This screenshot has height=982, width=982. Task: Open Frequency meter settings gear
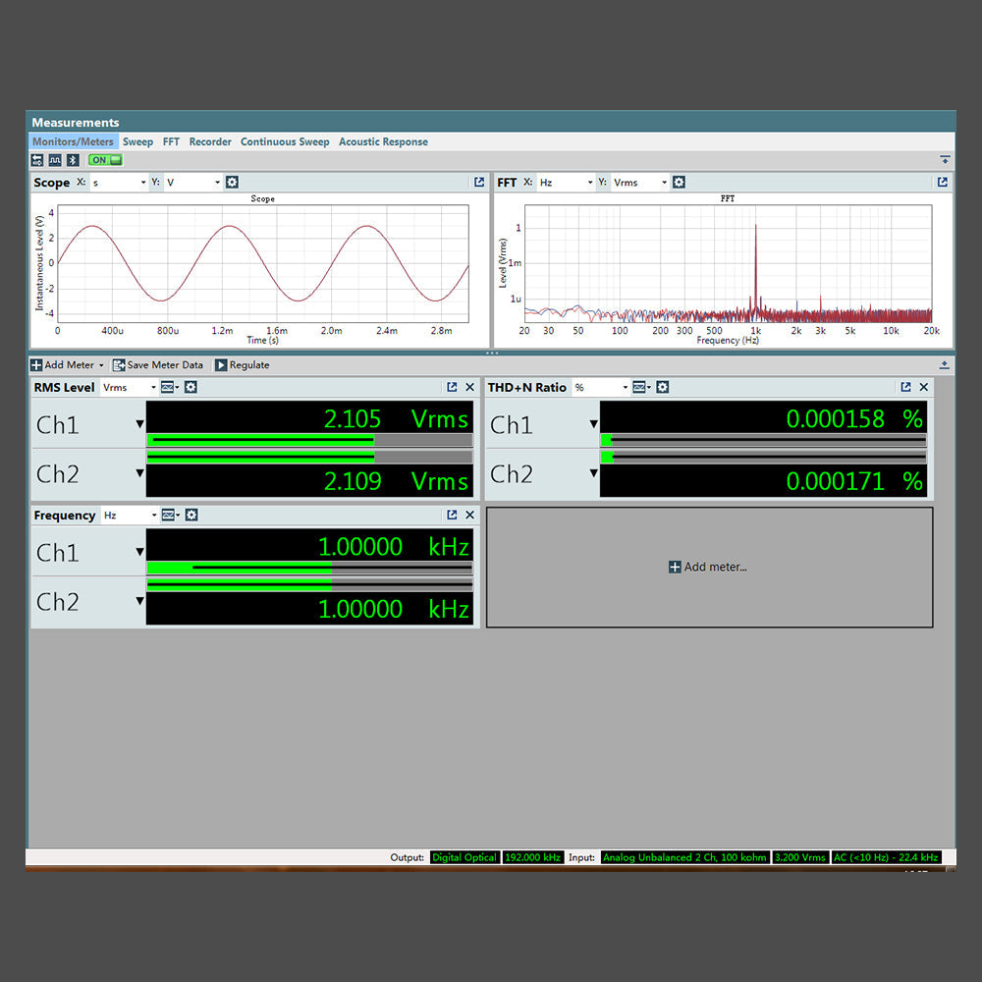pyautogui.click(x=191, y=516)
